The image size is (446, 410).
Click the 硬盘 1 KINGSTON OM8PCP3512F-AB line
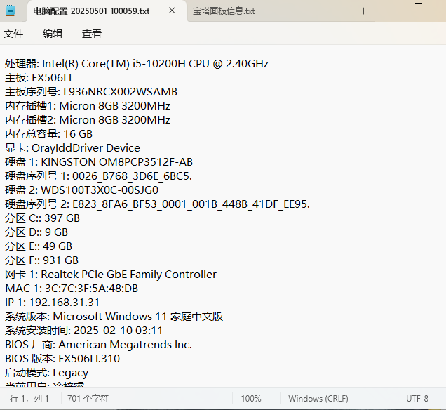[99, 162]
